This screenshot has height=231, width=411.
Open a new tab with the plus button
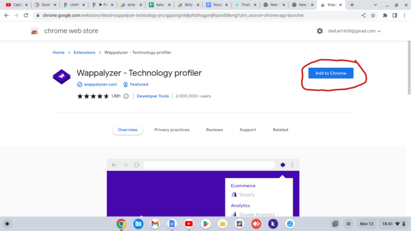pyautogui.click(x=352, y=5)
